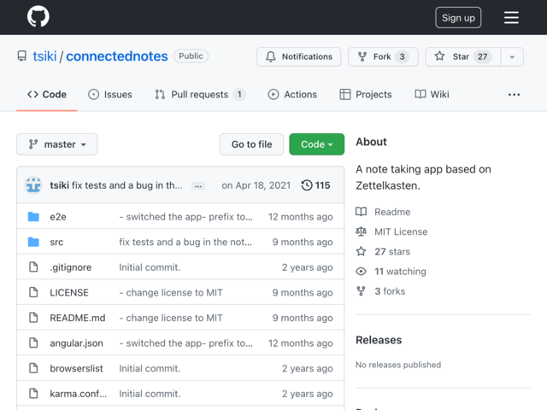Click the karma.conf file icon
Image resolution: width=547 pixels, height=410 pixels.
pyautogui.click(x=33, y=393)
